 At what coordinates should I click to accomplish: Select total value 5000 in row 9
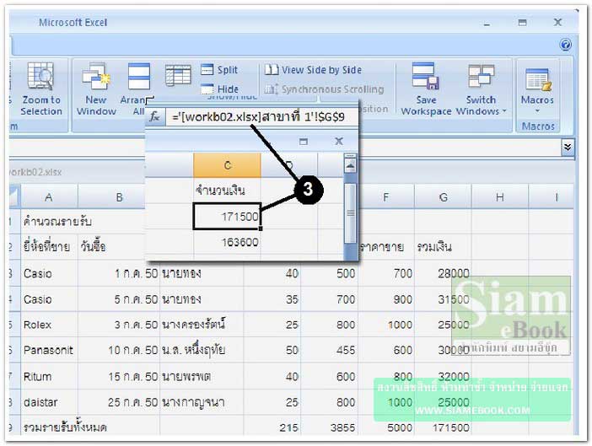(386, 427)
